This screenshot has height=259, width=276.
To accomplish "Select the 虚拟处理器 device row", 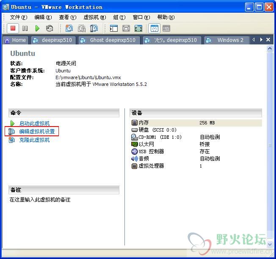I will 196,166.
